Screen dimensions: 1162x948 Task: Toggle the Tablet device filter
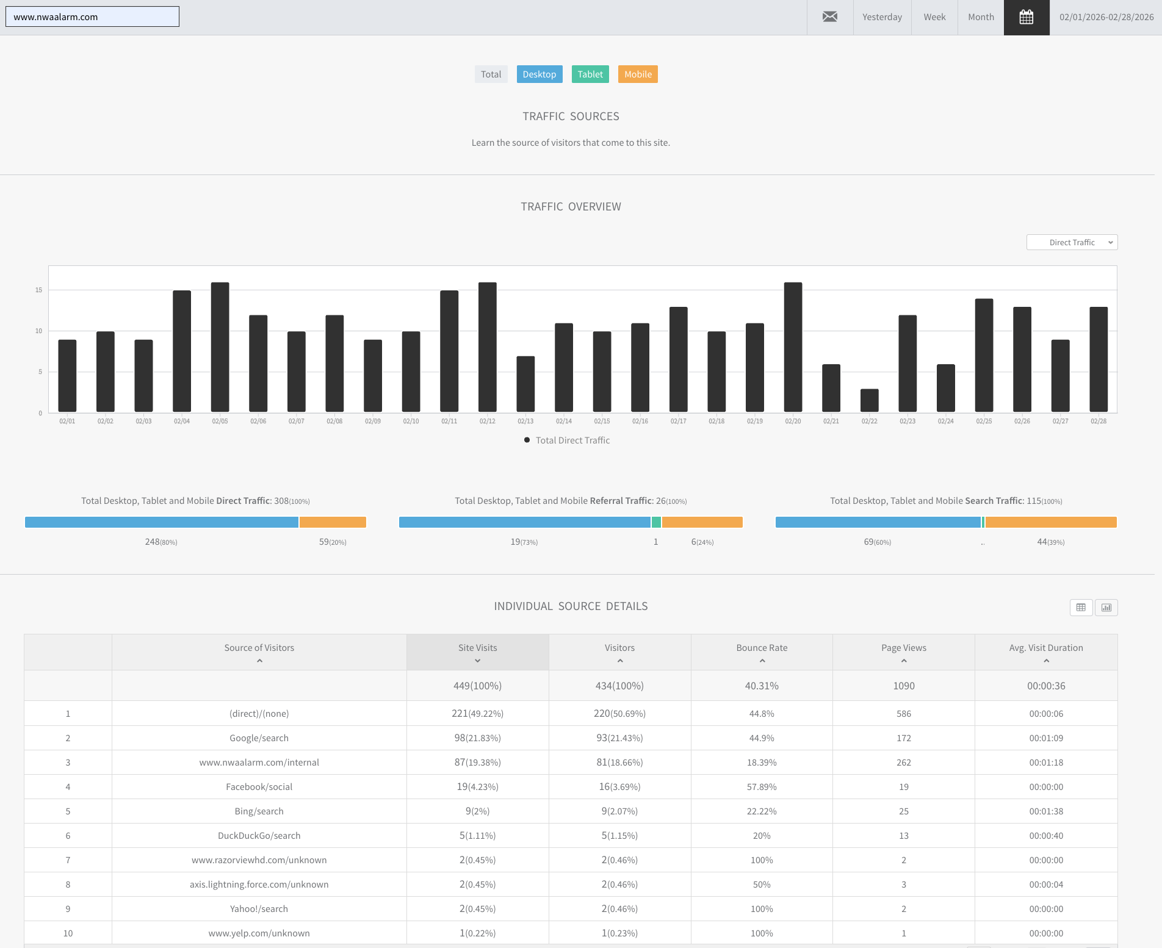click(590, 74)
